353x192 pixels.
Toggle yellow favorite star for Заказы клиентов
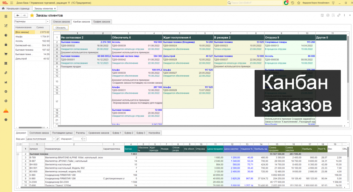(32, 15)
